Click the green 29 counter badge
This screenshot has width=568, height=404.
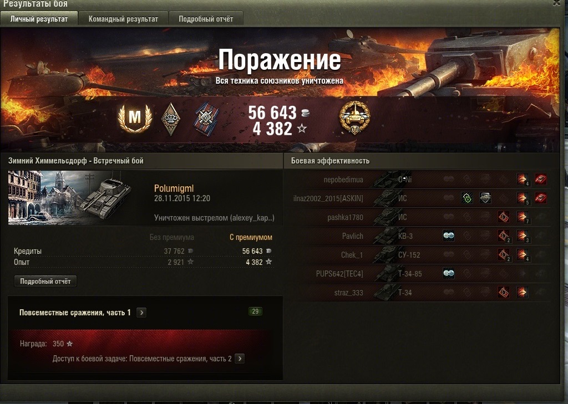pos(255,311)
